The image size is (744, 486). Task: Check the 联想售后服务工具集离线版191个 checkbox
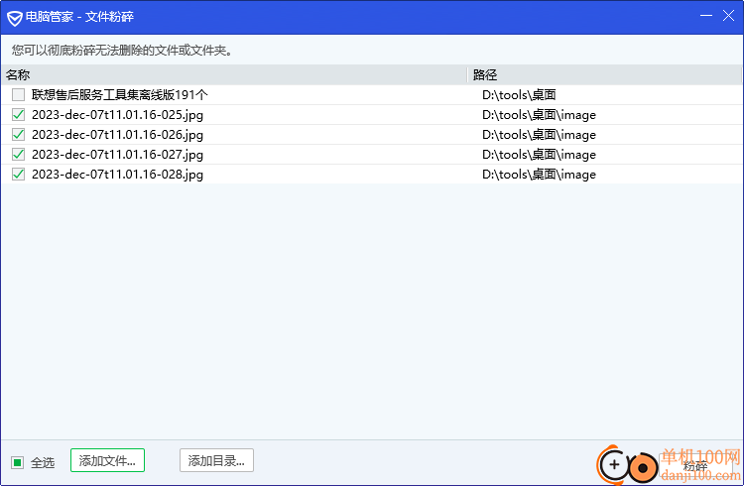click(19, 95)
